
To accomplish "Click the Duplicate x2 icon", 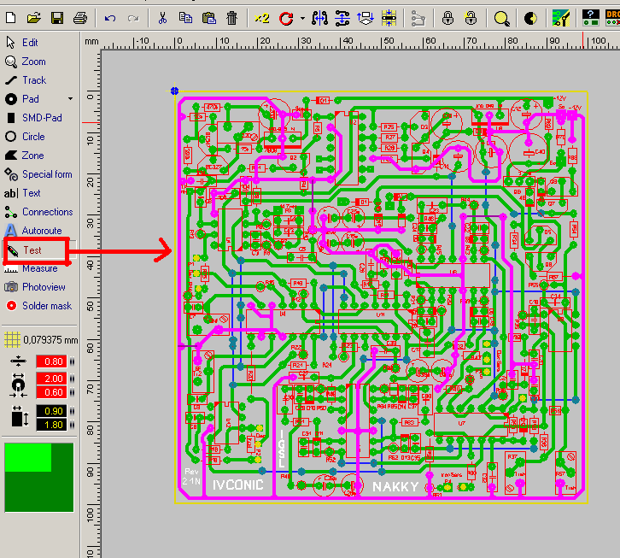I will [262, 17].
